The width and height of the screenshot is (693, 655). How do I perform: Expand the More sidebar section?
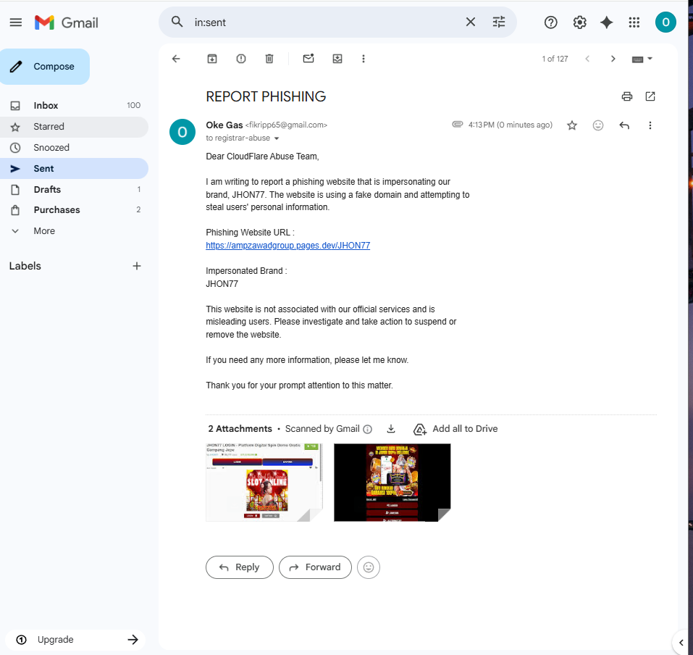pyautogui.click(x=75, y=231)
